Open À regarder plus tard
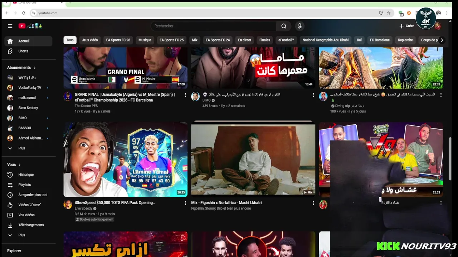 29,195
